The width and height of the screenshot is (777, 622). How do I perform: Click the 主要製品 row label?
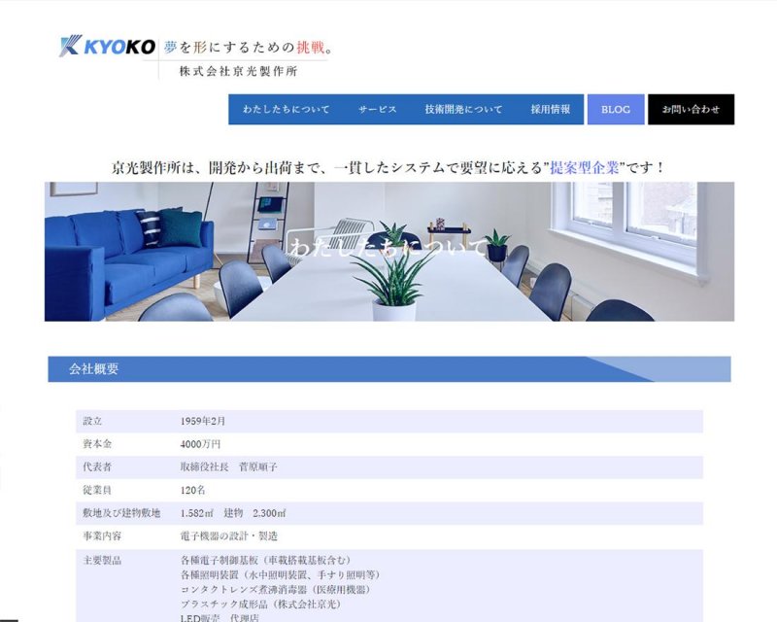(102, 561)
